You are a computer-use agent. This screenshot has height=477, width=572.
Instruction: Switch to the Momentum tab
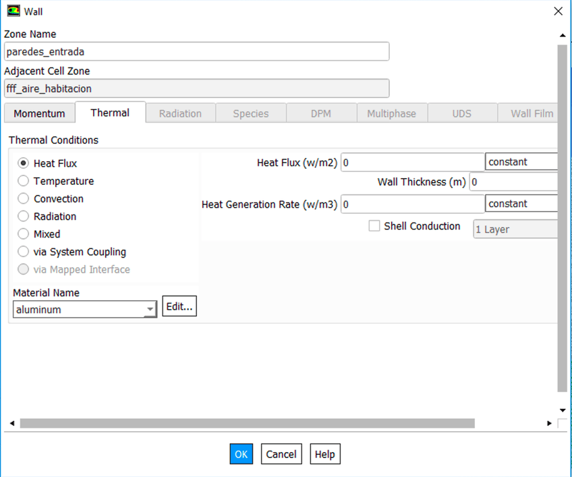point(39,113)
